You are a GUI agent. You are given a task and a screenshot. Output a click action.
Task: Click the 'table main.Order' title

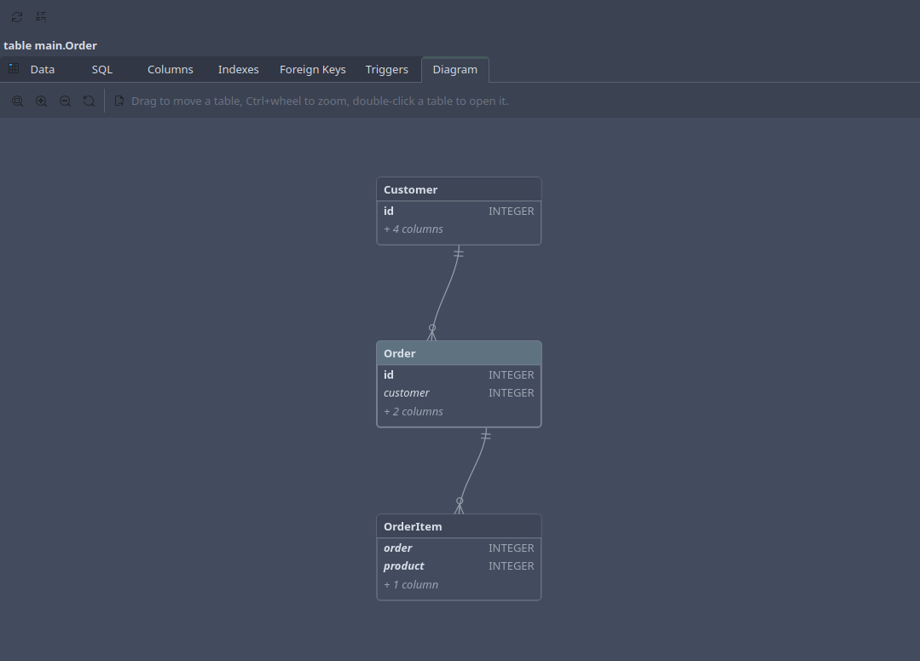50,45
